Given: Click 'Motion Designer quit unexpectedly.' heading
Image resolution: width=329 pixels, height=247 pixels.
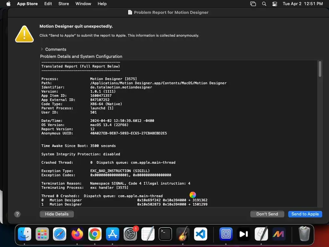Looking at the screenshot, I should point(76,26).
